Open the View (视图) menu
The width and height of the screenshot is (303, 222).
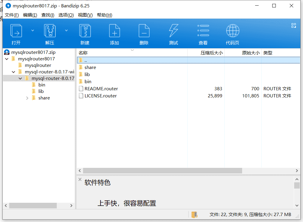pyautogui.click(x=85, y=15)
